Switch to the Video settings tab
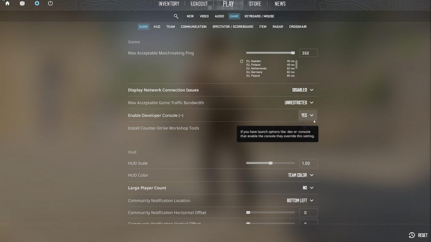 pyautogui.click(x=204, y=16)
